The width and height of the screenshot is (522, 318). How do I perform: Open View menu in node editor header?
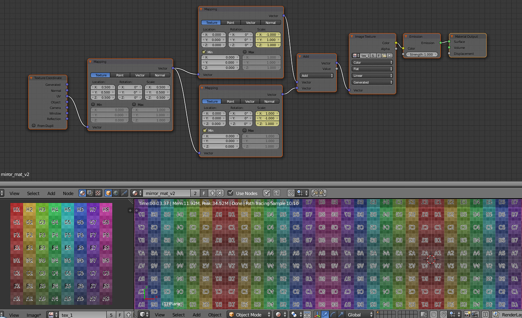coord(14,193)
